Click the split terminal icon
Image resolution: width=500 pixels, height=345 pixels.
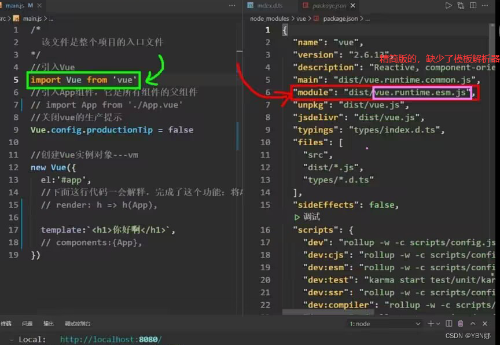click(448, 324)
